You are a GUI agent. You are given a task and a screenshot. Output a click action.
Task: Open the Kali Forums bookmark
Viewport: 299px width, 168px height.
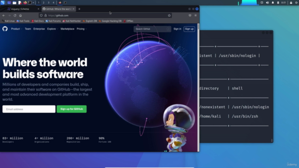tap(53, 21)
